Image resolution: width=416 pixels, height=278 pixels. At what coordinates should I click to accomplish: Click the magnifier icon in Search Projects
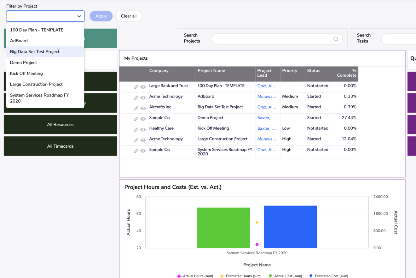coord(336,39)
